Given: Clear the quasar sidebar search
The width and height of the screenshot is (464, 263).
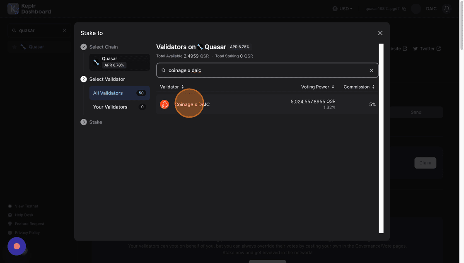Looking at the screenshot, I should (64, 30).
